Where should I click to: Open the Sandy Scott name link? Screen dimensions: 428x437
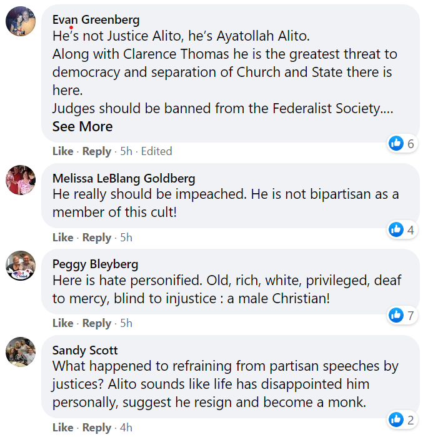pyautogui.click(x=85, y=350)
